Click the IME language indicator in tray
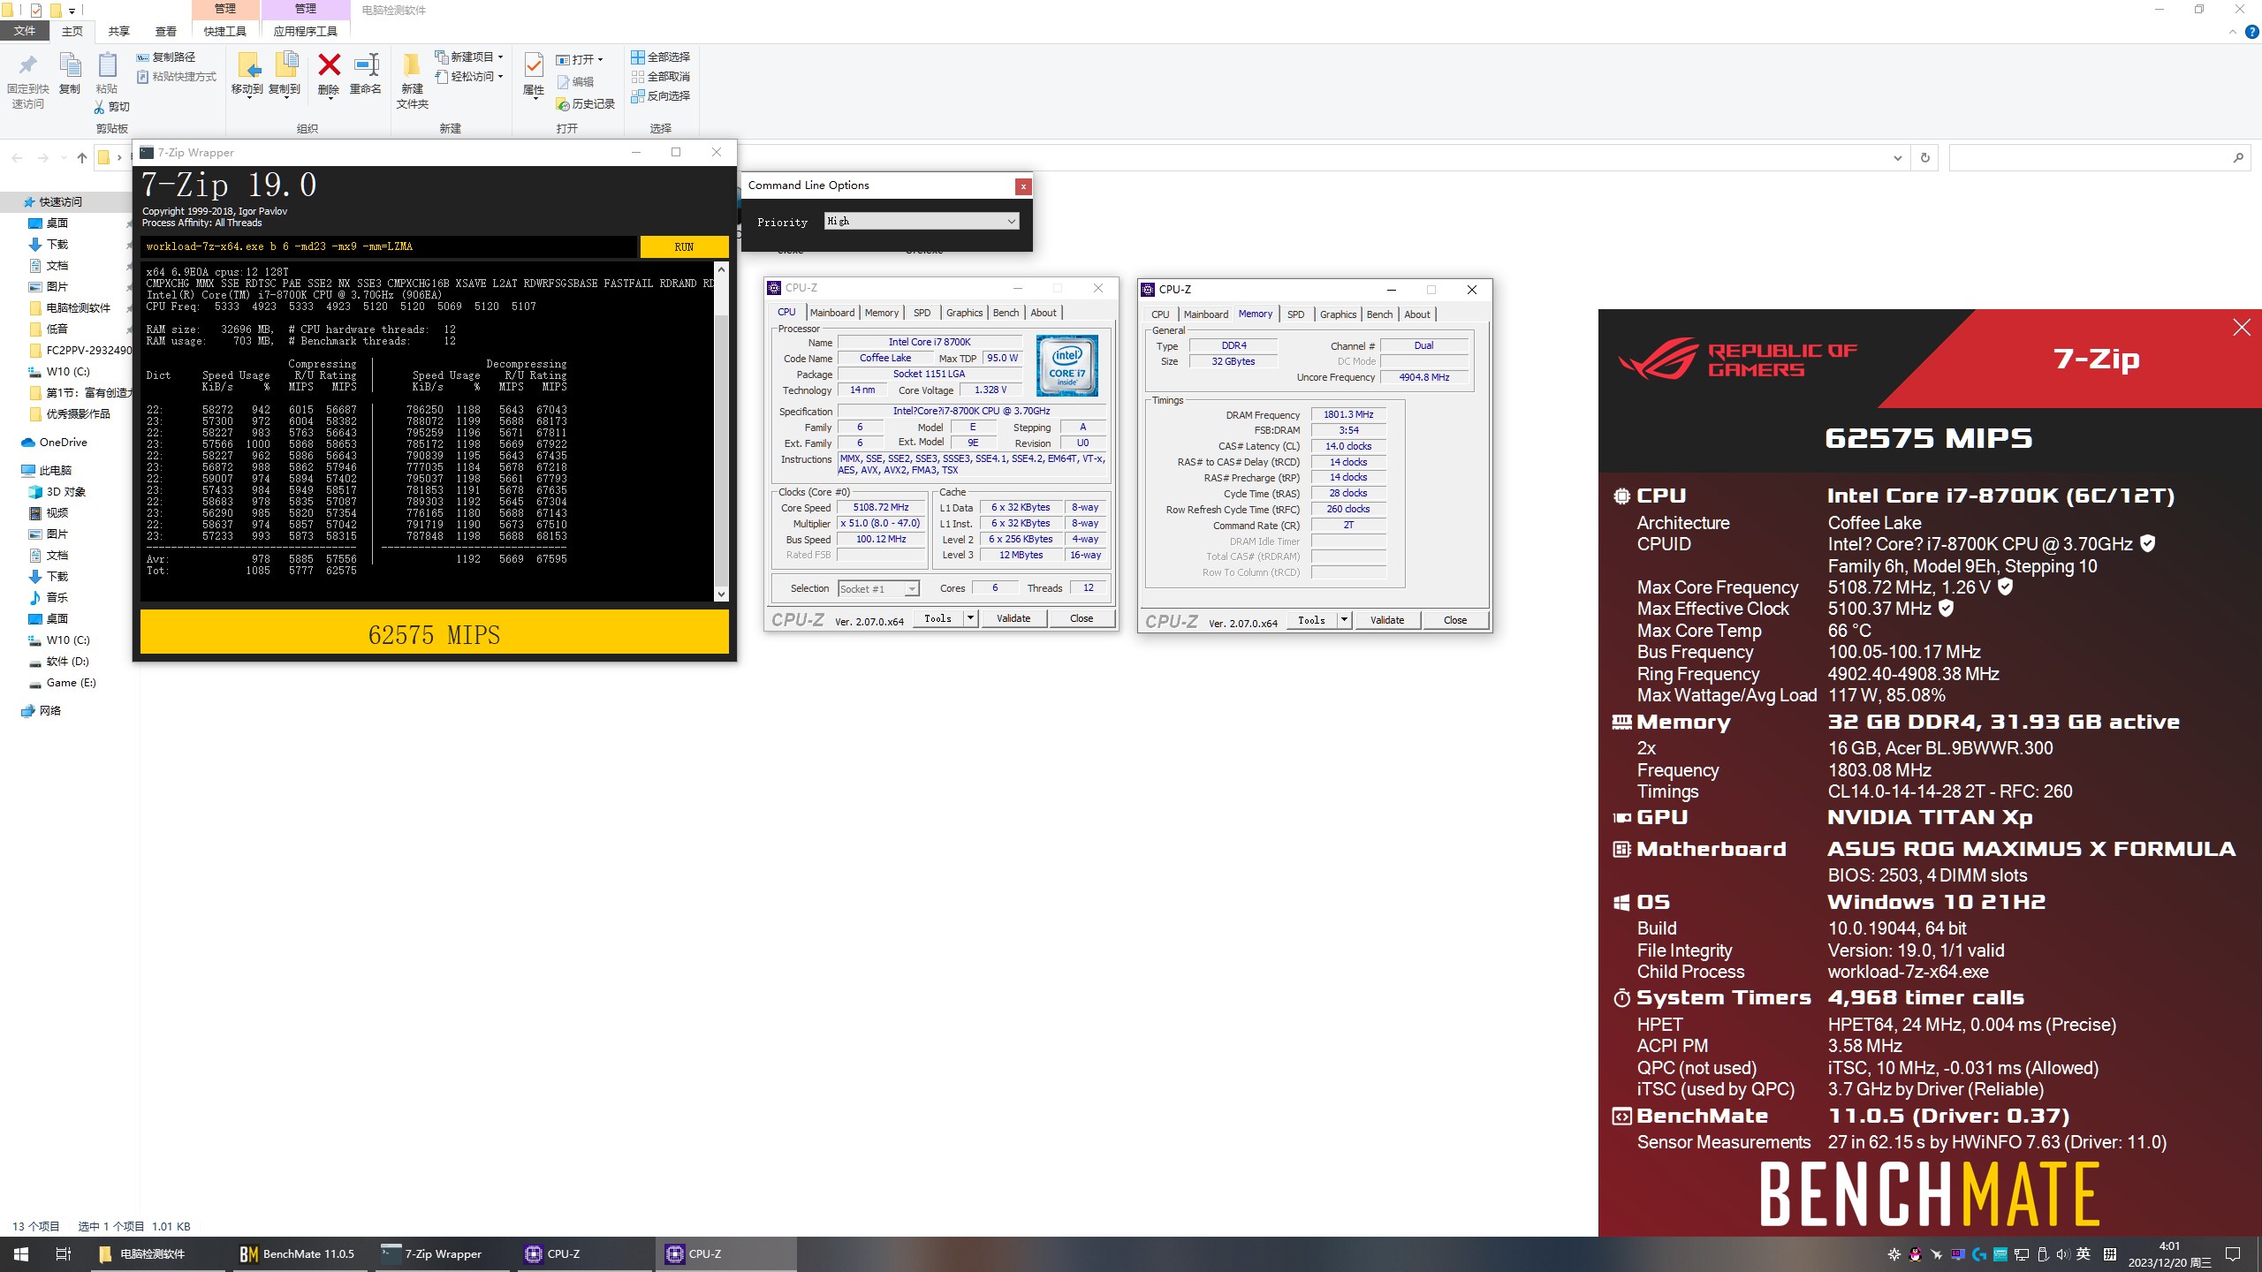The image size is (2262, 1272). [2084, 1254]
